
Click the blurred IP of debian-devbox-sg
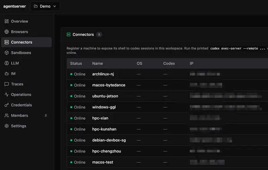pyautogui.click(x=211, y=140)
